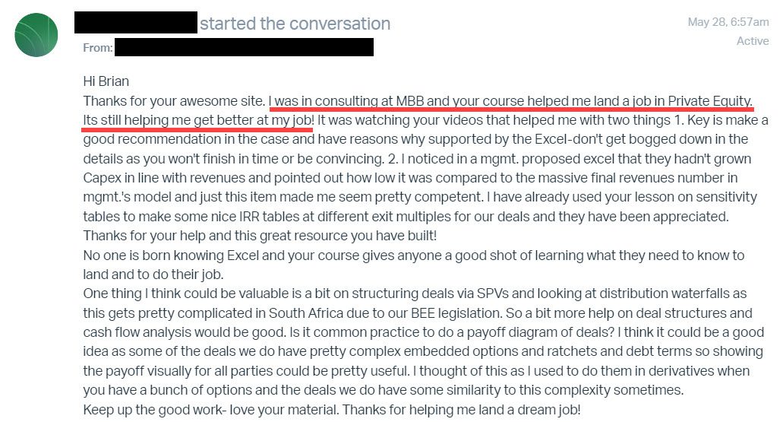Select the redacted sender email address
This screenshot has height=422, width=783.
[x=245, y=47]
